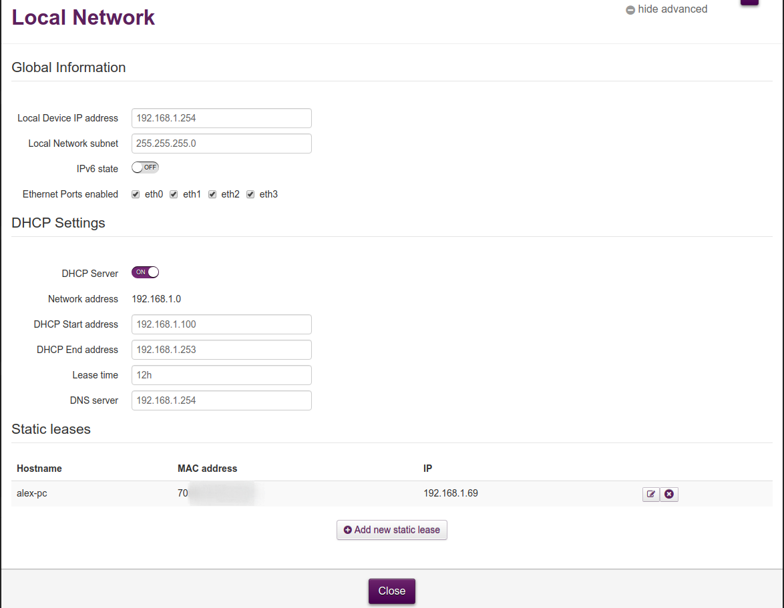This screenshot has width=784, height=608.
Task: Delete the alex-pc static lease
Action: tap(669, 494)
